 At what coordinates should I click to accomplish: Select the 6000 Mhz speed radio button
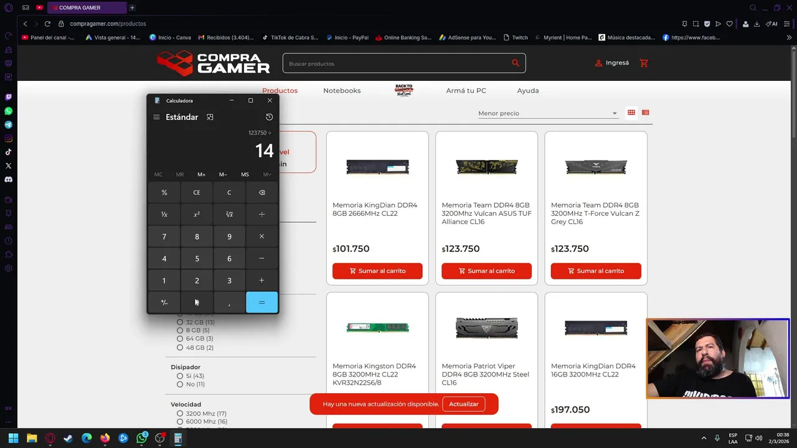pos(180,421)
